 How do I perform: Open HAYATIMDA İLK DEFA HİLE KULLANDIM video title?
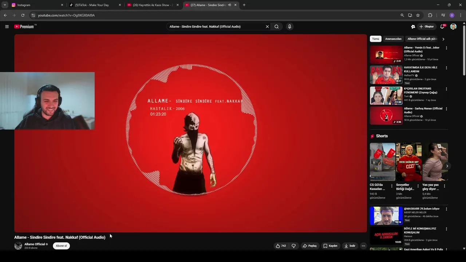click(420, 70)
